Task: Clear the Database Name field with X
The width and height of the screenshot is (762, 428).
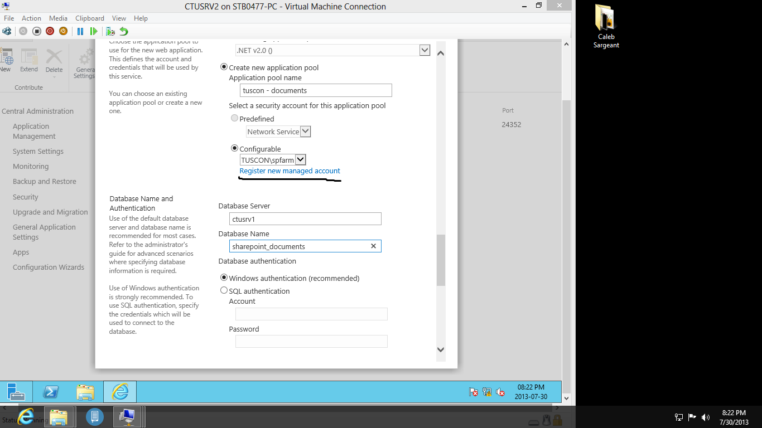Action: pos(374,246)
